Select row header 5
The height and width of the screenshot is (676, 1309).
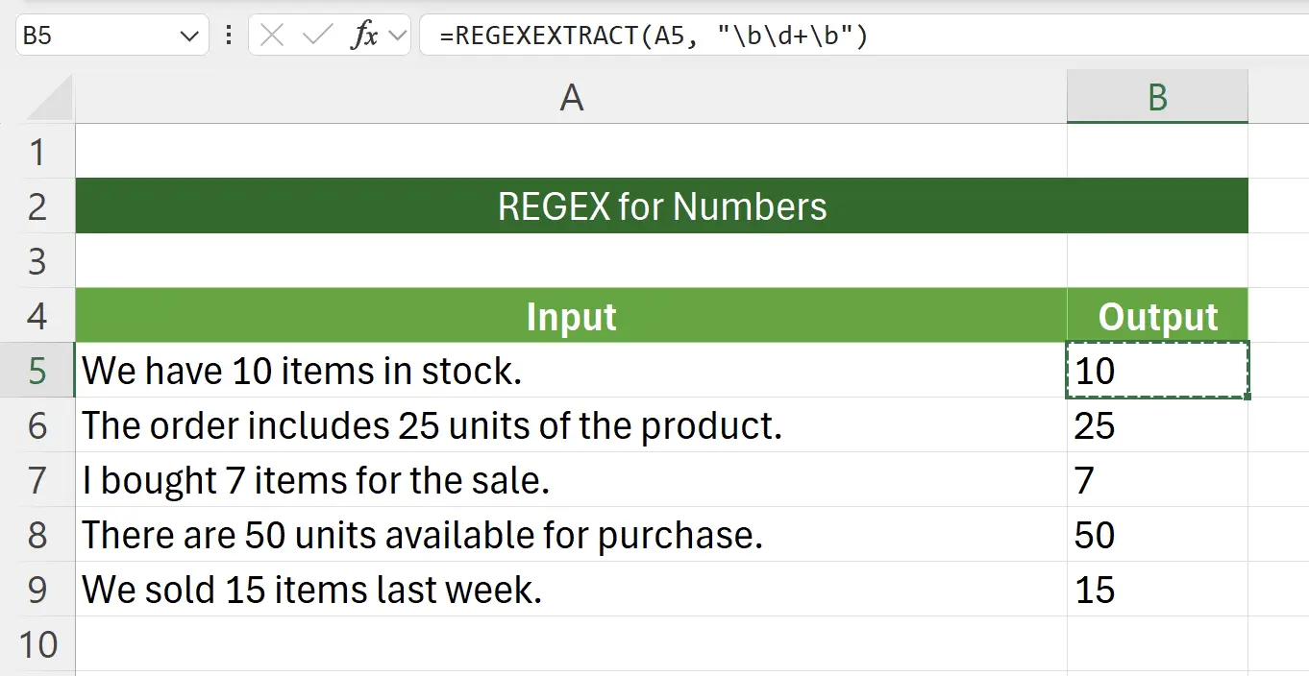pos(38,371)
